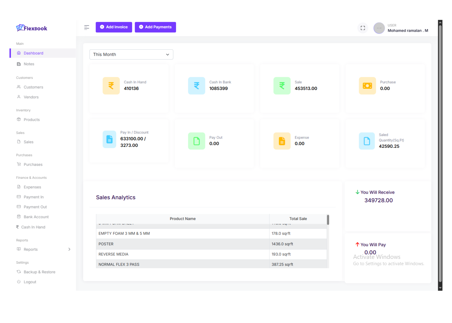Image resolution: width=452 pixels, height=323 pixels.
Task: Click the Cash In Hand rupee icon
Action: pyautogui.click(x=111, y=86)
